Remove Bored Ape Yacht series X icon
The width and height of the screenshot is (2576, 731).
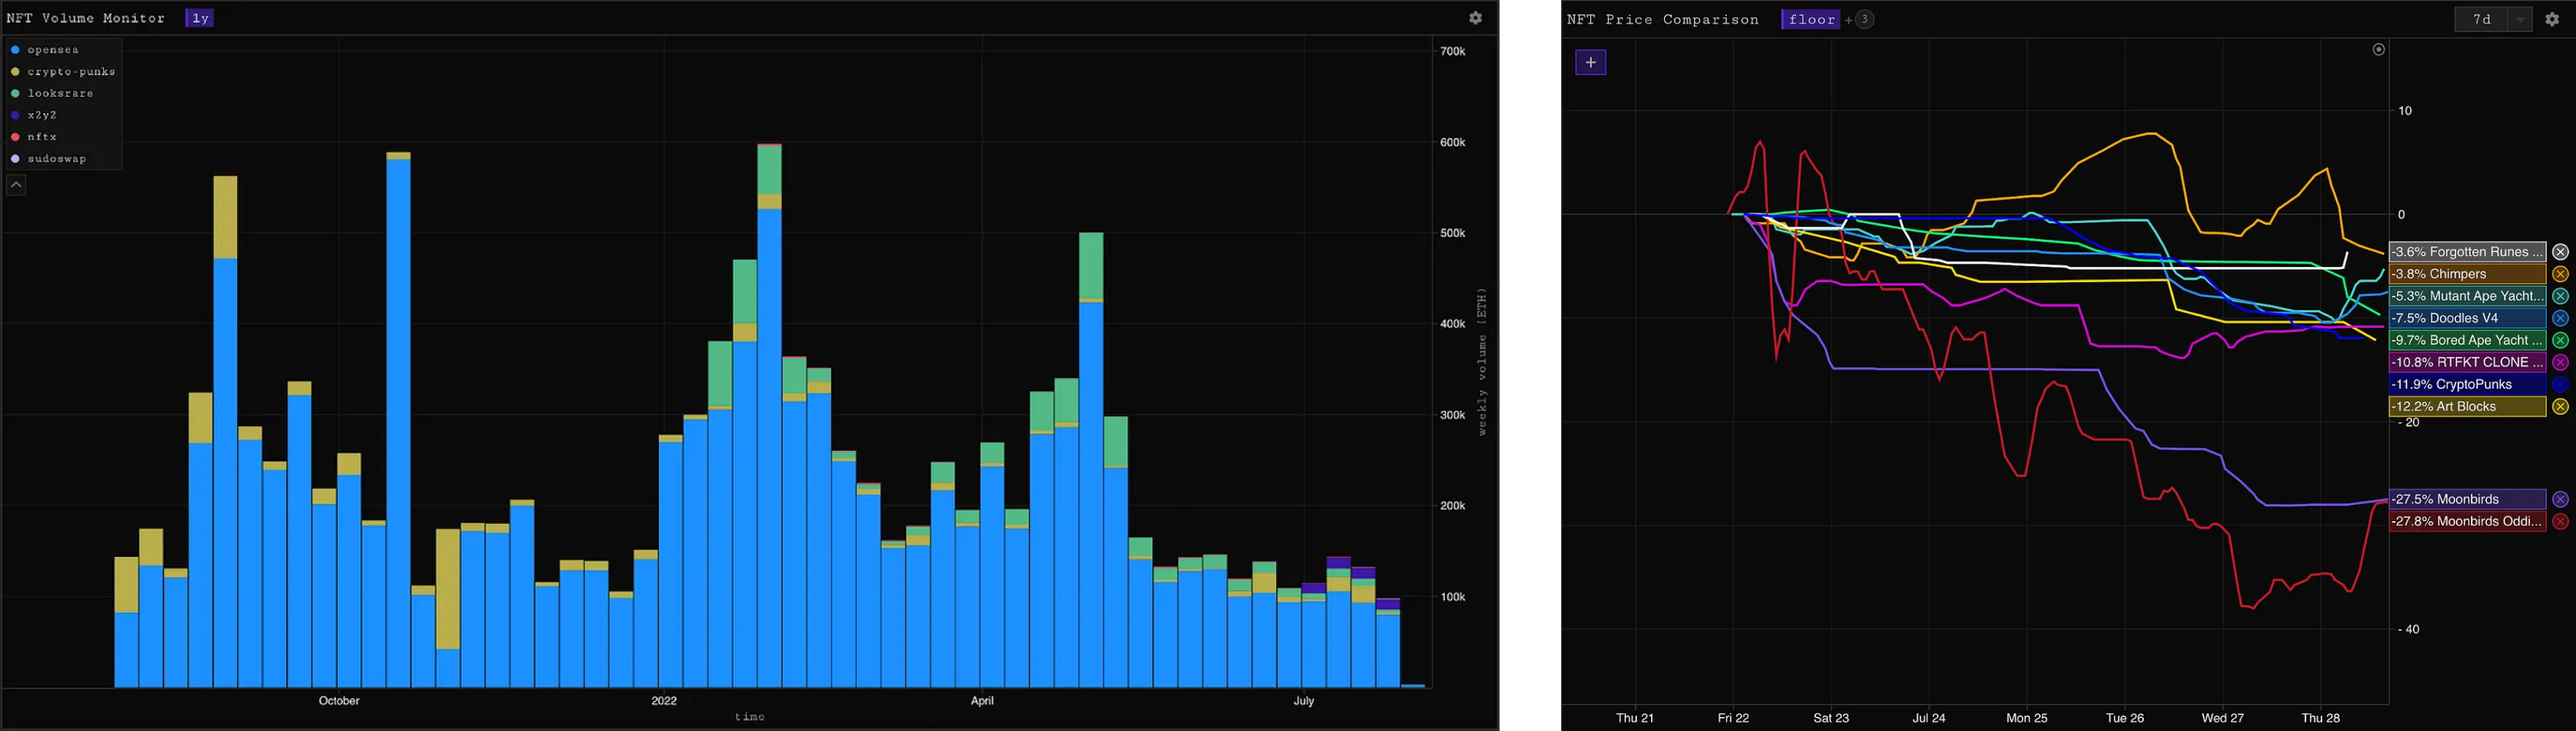click(x=2560, y=340)
